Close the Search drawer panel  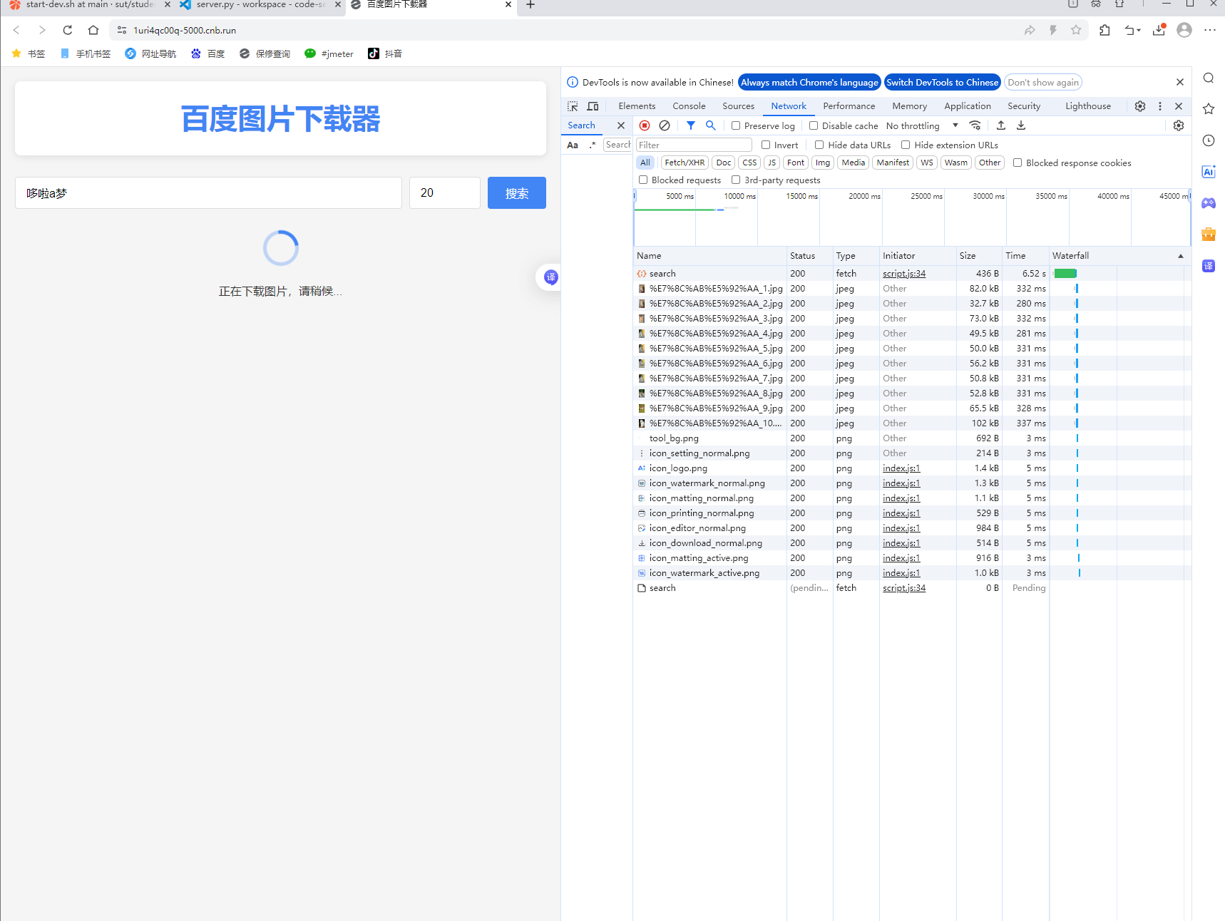click(x=621, y=125)
